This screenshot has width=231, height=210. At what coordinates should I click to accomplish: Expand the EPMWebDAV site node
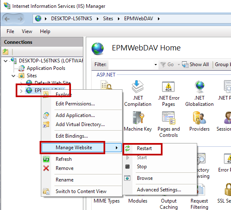21,91
